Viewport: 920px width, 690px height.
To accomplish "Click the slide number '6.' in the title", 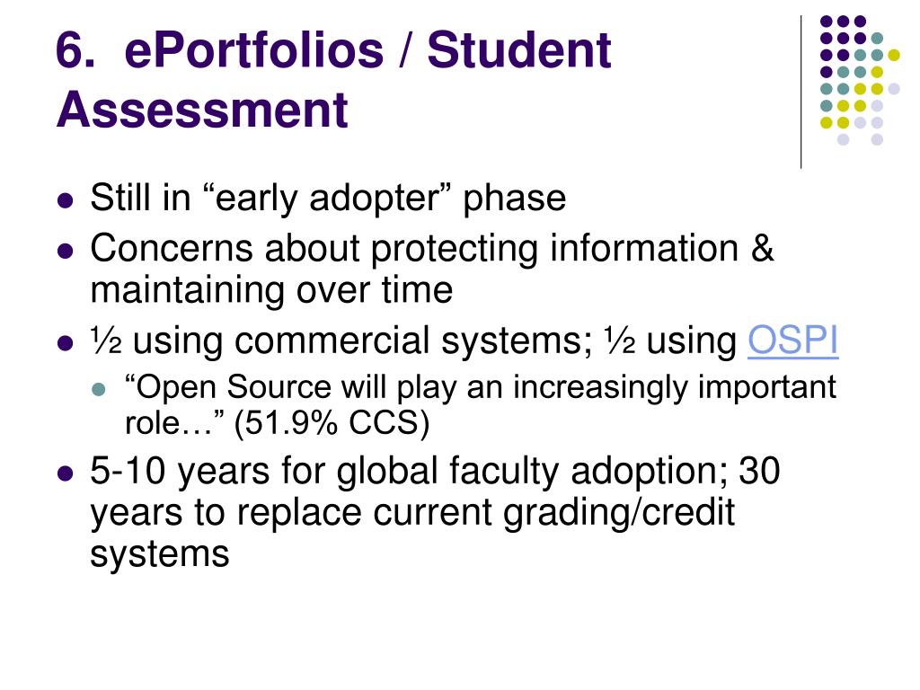I will pos(75,50).
